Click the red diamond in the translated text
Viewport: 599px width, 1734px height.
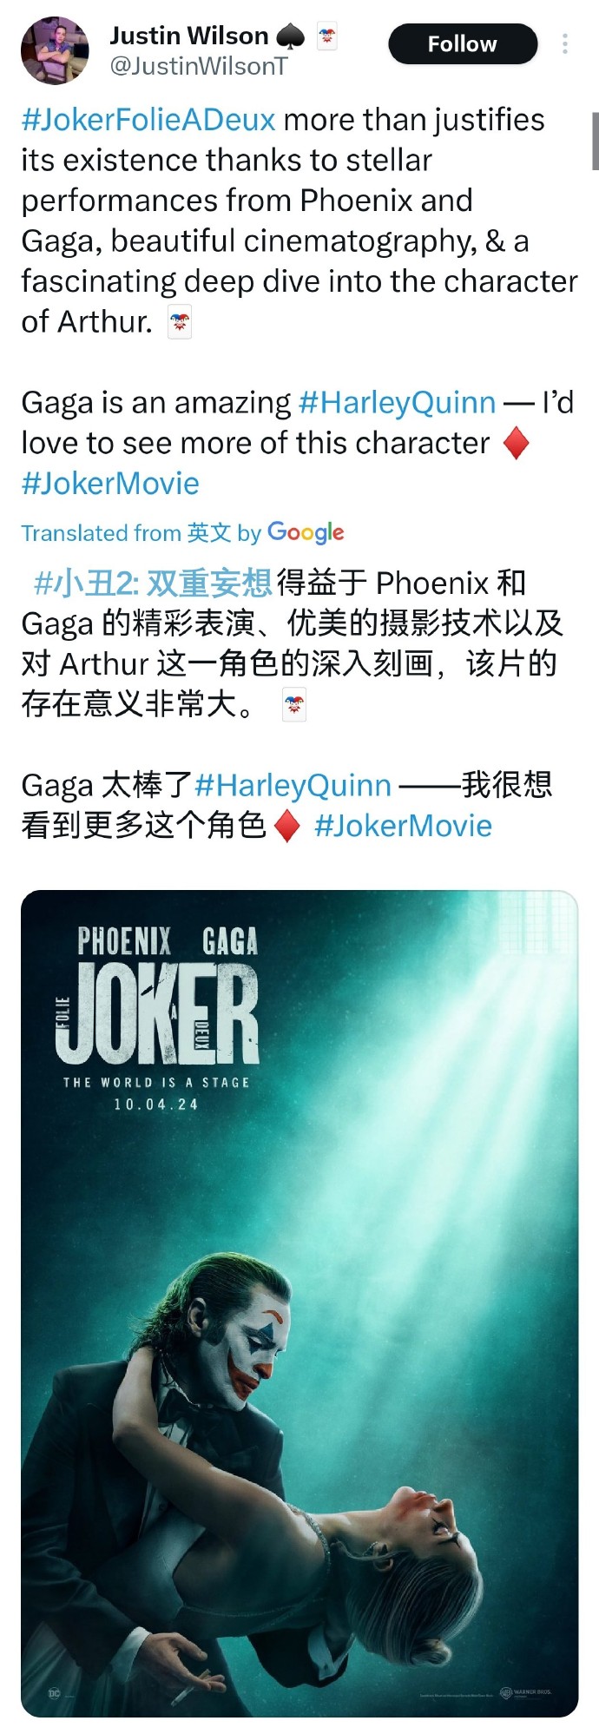287,827
